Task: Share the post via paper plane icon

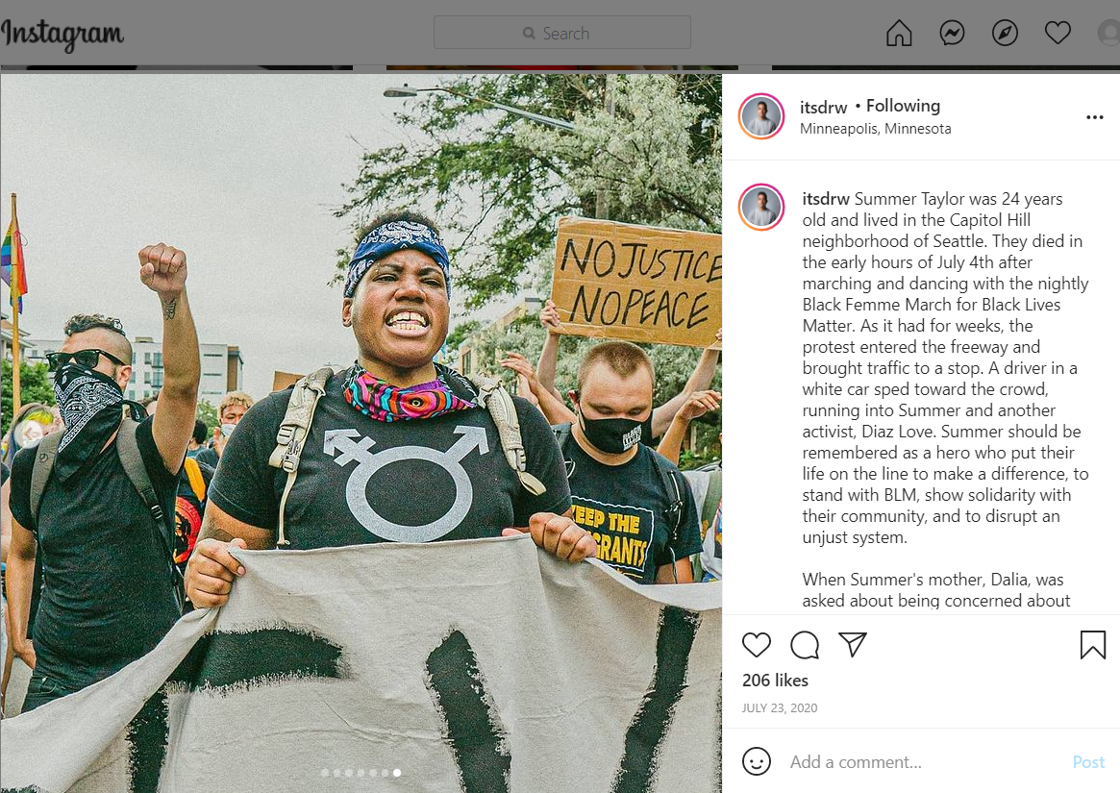Action: (853, 644)
